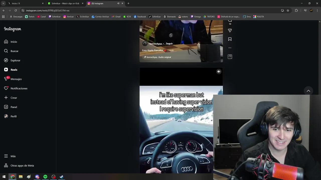Open three-dots options on pancakes reel
This screenshot has width=321, height=180.
(x=230, y=48)
